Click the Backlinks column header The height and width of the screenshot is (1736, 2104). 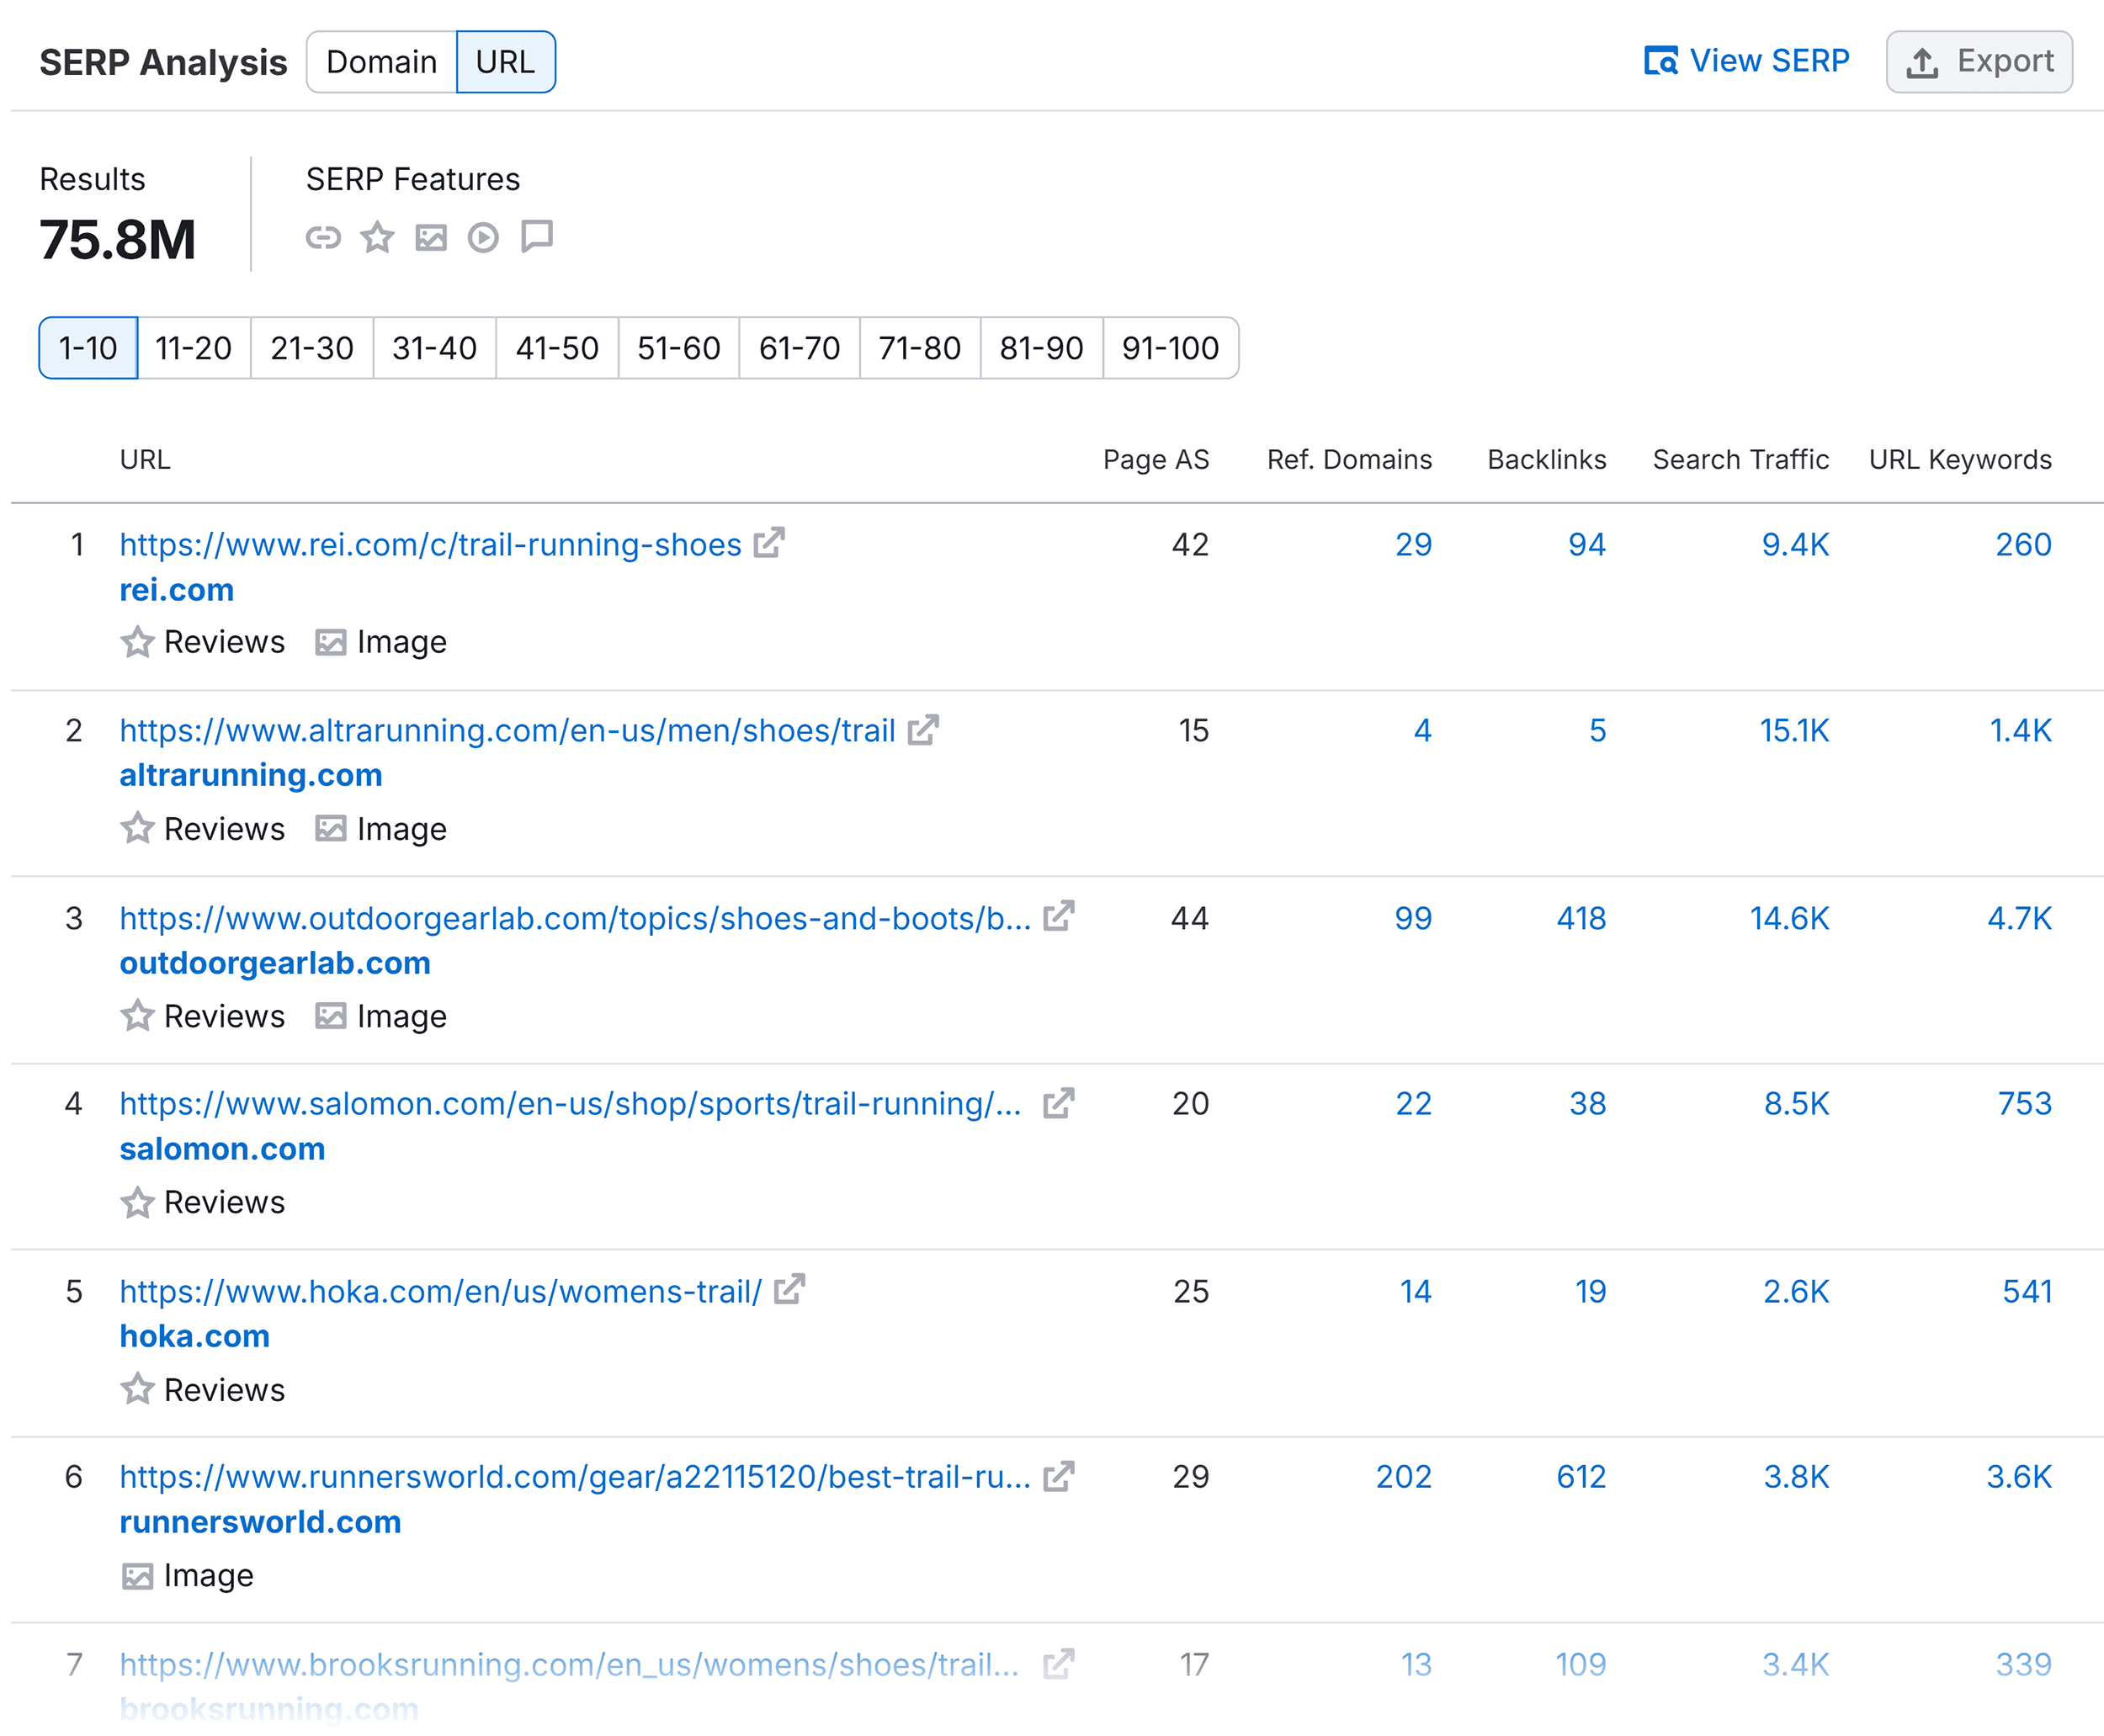click(x=1547, y=460)
